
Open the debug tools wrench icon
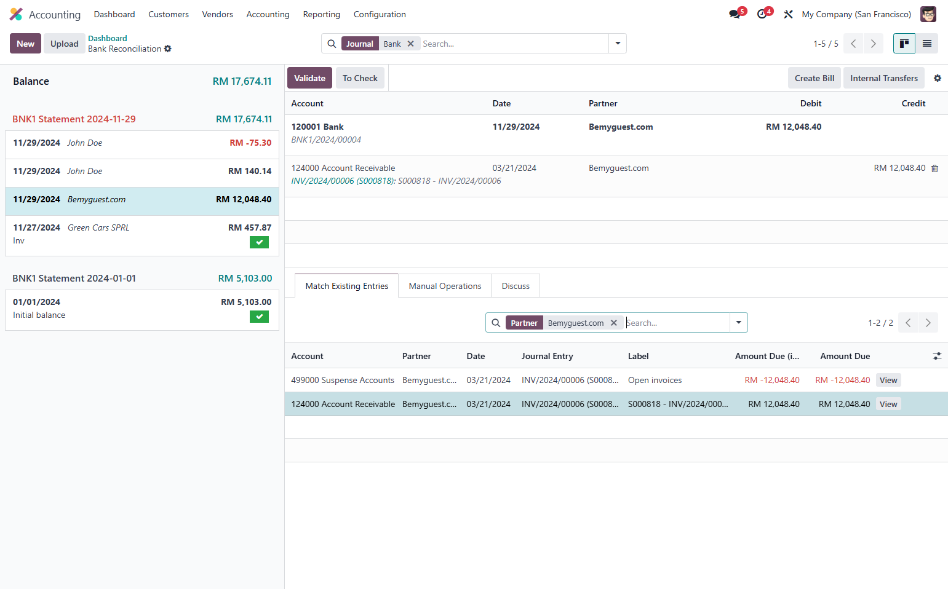788,14
